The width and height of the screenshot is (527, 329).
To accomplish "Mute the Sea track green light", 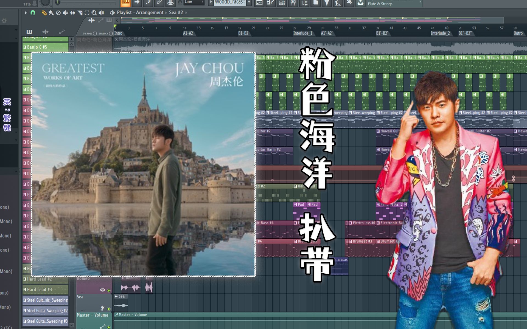I will 109,309.
